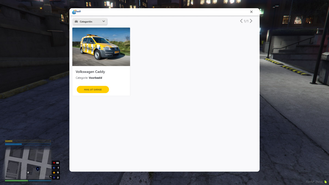This screenshot has width=329, height=185.
Task: Click the health heart icon on the HUD
Action: pyautogui.click(x=54, y=163)
